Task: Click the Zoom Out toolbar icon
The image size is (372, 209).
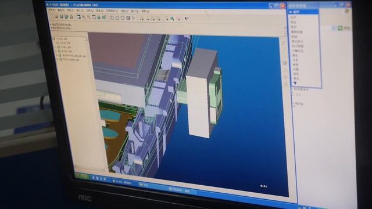Action: click(x=89, y=17)
